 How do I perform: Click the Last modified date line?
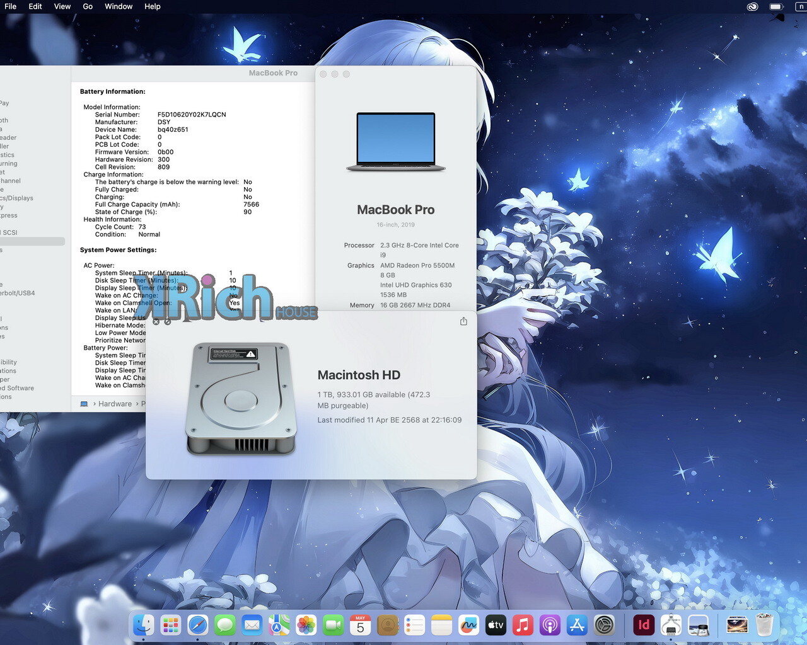coord(390,420)
